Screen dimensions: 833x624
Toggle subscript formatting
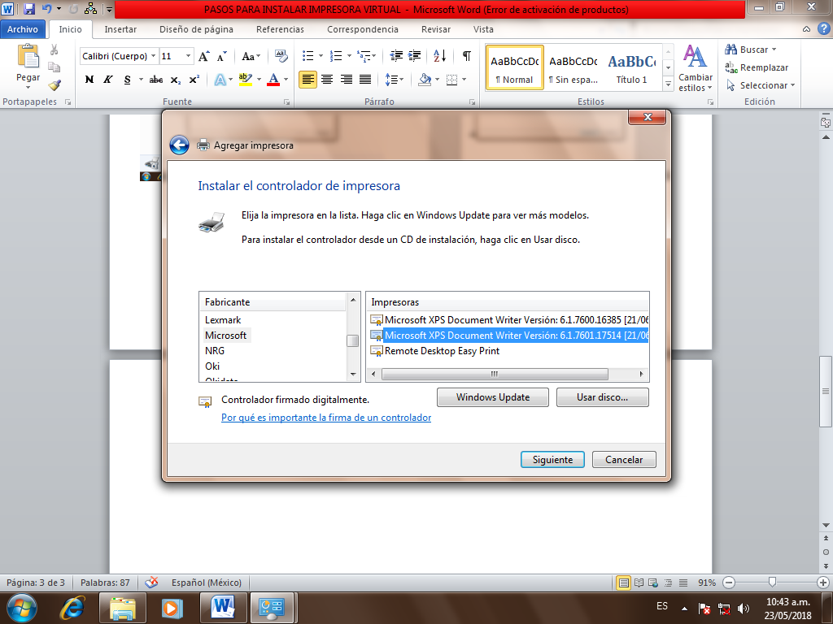pyautogui.click(x=176, y=80)
